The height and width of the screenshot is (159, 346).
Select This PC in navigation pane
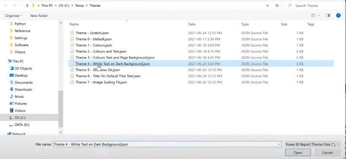click(x=18, y=61)
